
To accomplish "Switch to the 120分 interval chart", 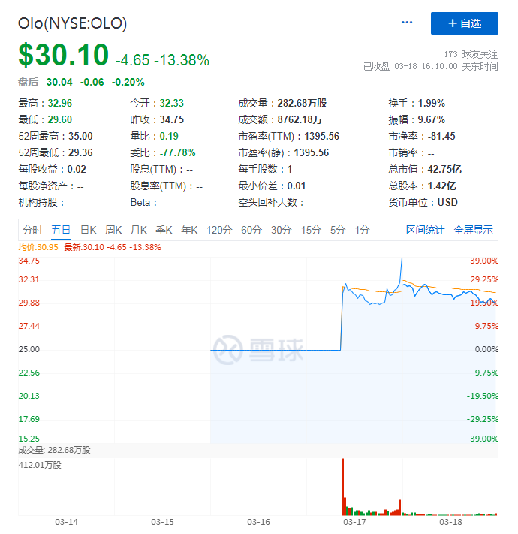I will 219,230.
